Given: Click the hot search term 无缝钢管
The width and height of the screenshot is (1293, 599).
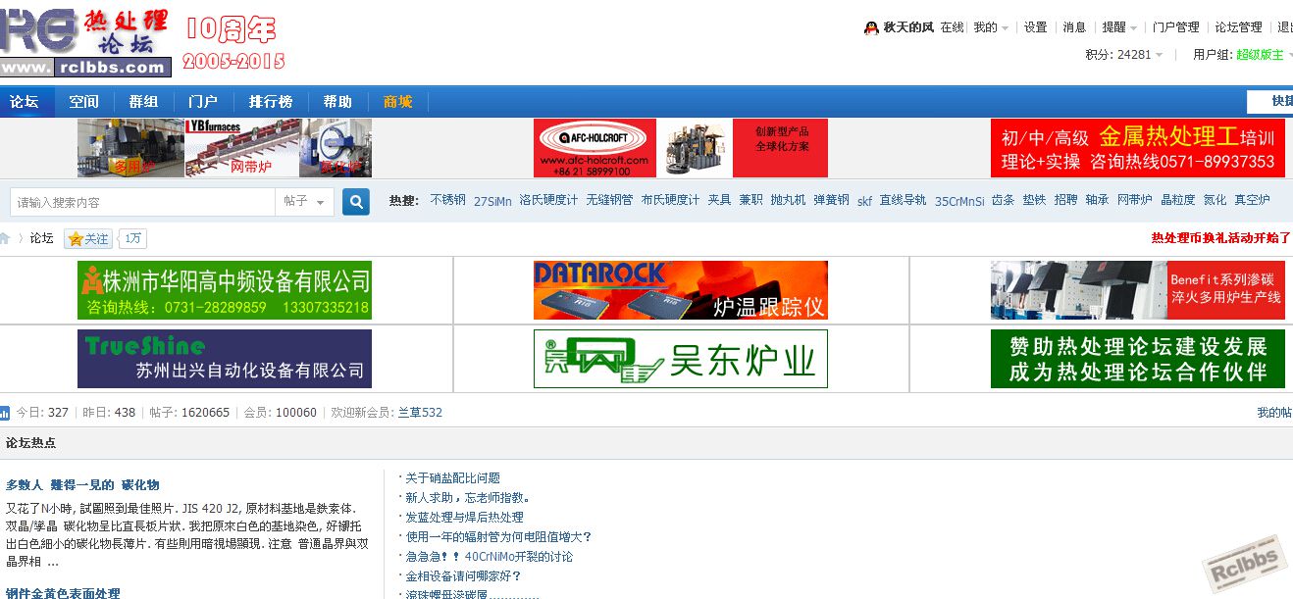Looking at the screenshot, I should tap(609, 200).
